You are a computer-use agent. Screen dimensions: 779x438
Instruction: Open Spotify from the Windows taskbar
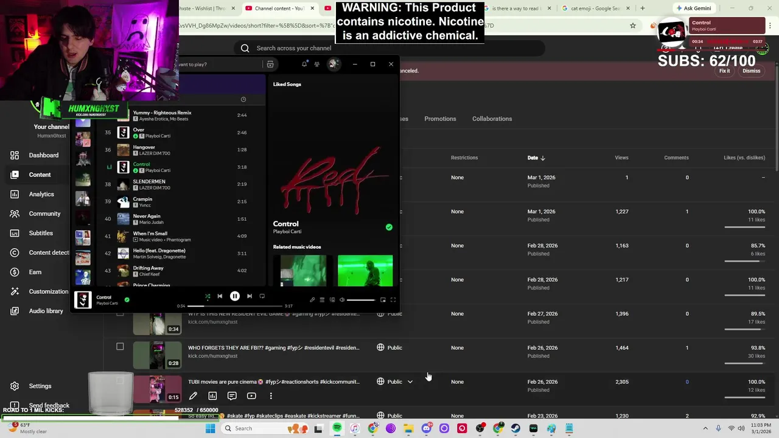(x=337, y=428)
